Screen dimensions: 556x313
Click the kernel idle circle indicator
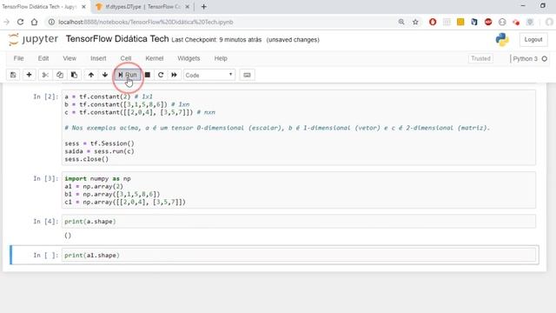pos(545,58)
